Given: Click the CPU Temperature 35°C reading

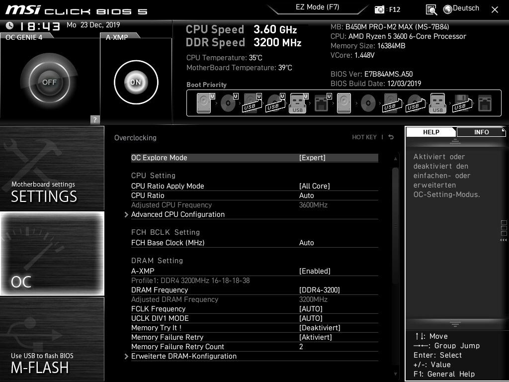Looking at the screenshot, I should pos(224,58).
